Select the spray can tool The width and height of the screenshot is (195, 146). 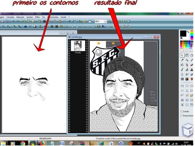coord(187,65)
